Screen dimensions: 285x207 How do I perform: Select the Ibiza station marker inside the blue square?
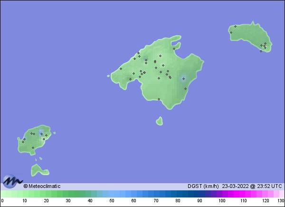pyautogui.click(x=42, y=134)
